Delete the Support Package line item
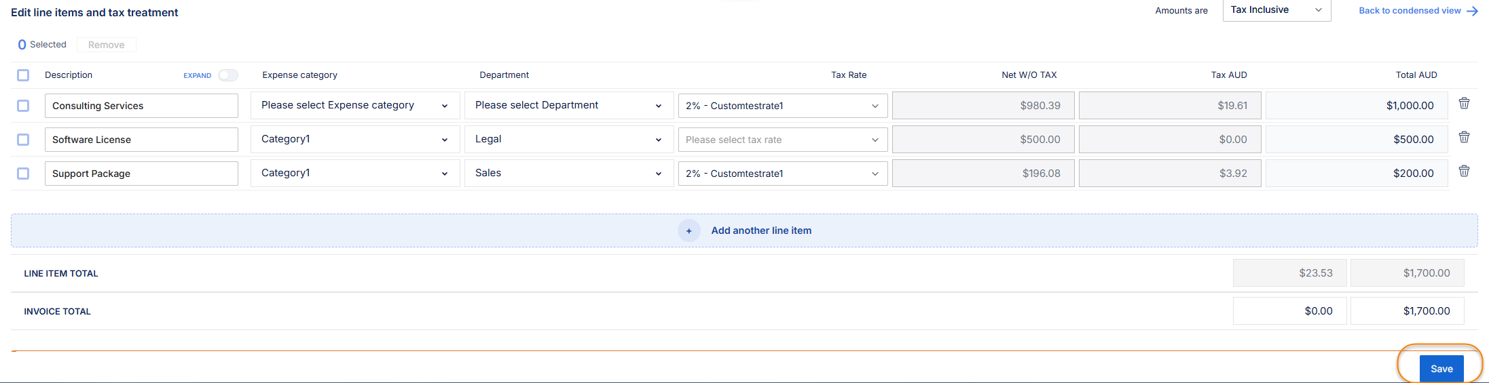Image resolution: width=1489 pixels, height=383 pixels. (x=1464, y=171)
